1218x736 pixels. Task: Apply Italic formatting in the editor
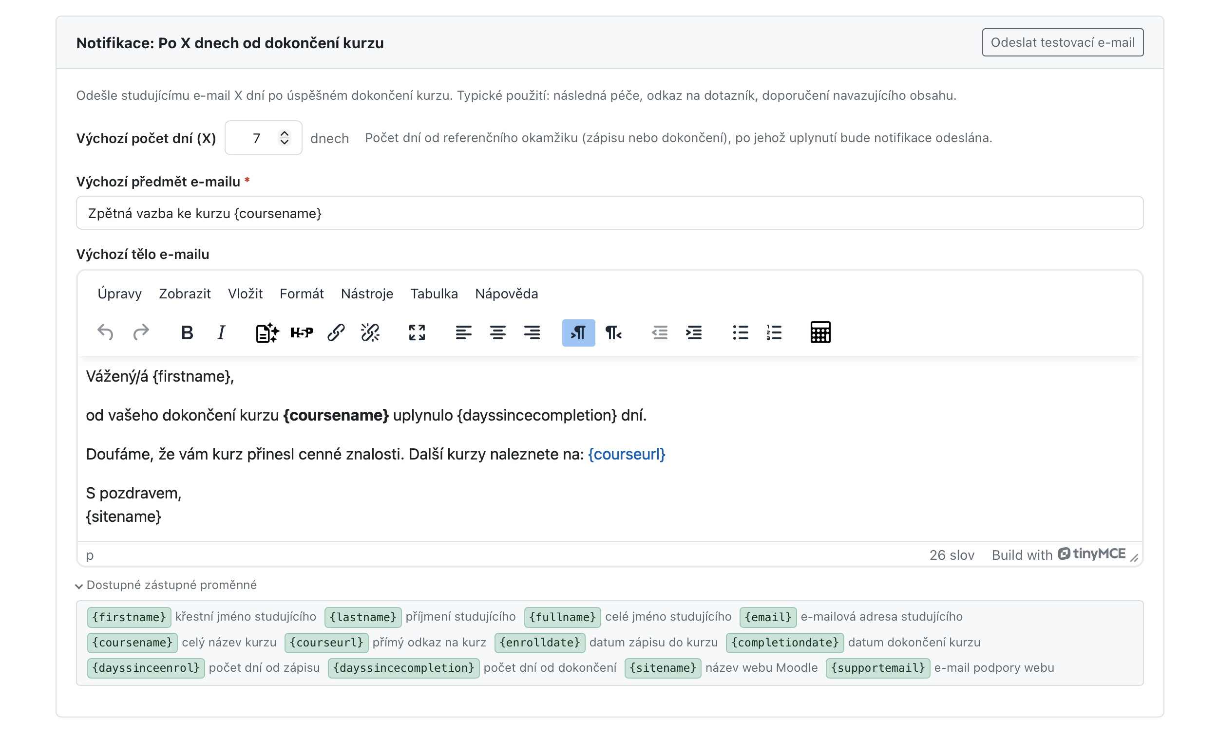pos(221,333)
